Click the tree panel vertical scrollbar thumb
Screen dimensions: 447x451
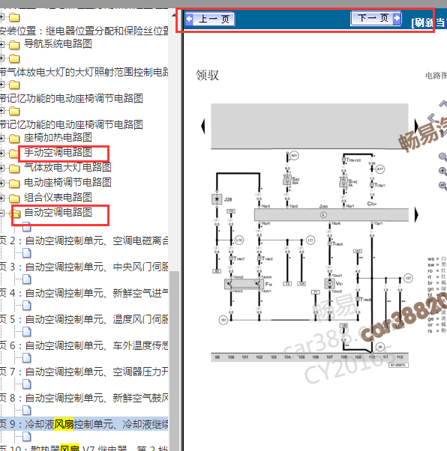tap(174, 361)
